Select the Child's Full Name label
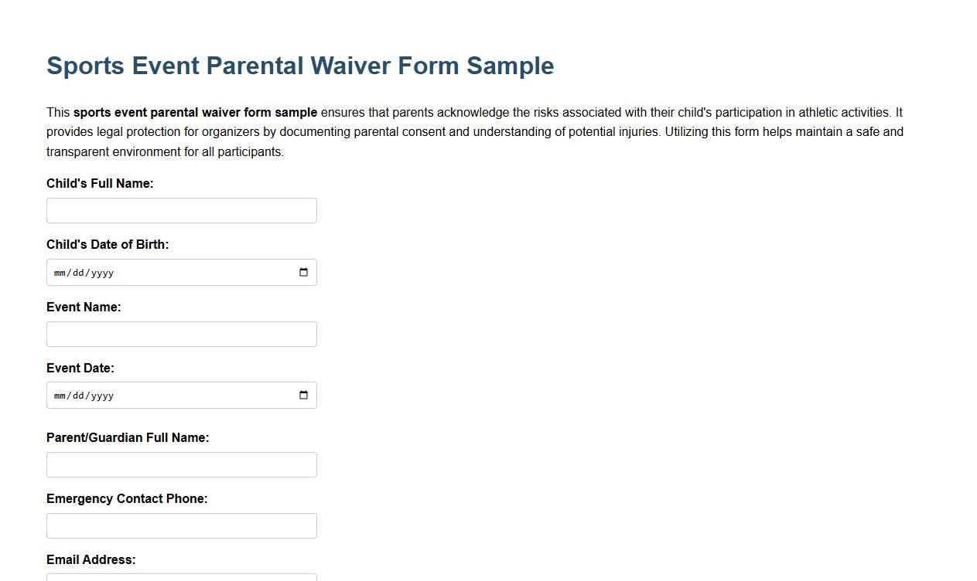This screenshot has width=977, height=581. click(x=99, y=183)
